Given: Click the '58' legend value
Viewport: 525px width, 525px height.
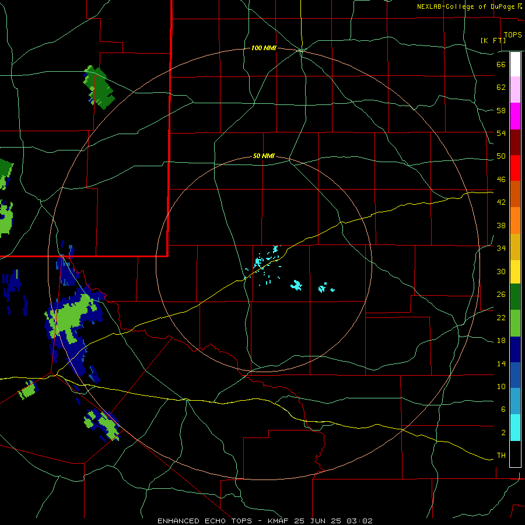Looking at the screenshot, I should coord(501,110).
